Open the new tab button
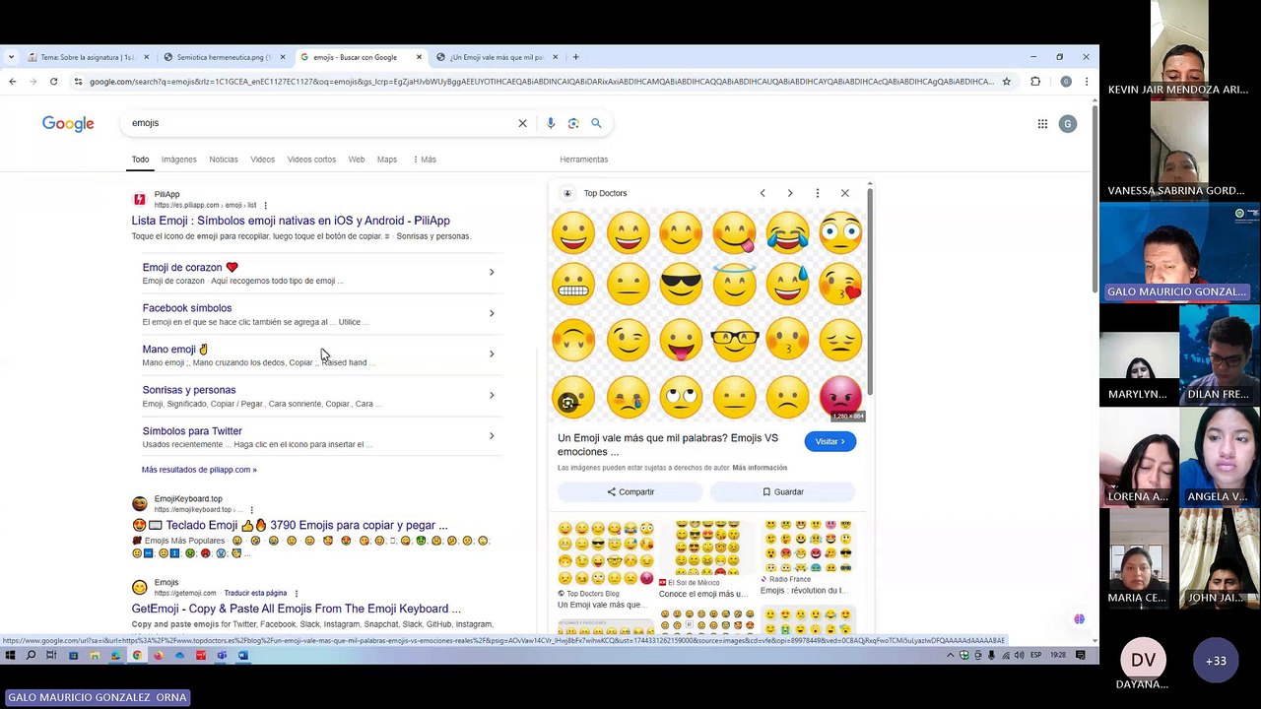The height and width of the screenshot is (709, 1261). pos(575,57)
